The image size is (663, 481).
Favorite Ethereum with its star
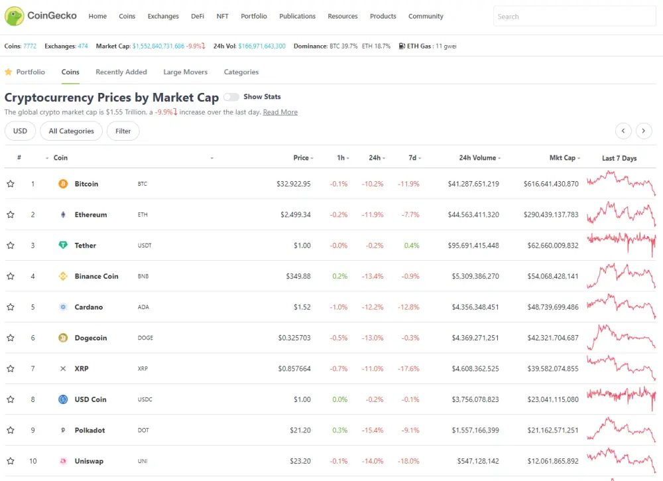(11, 214)
